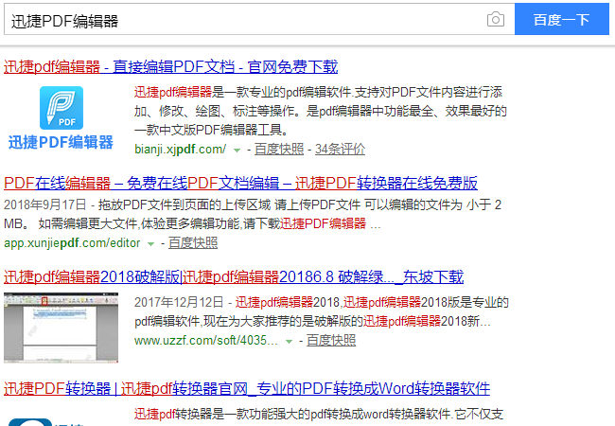Click the snippet text dated 2018年9月17日
The width and height of the screenshot is (615, 426).
pyautogui.click(x=253, y=214)
